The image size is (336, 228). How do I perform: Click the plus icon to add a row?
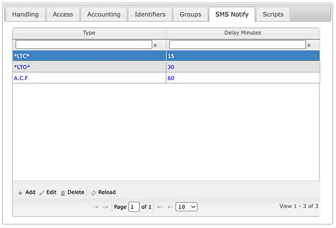pyautogui.click(x=20, y=193)
